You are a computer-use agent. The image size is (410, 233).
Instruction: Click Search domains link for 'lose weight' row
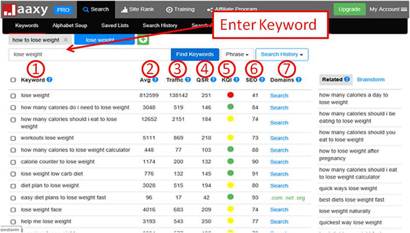[x=279, y=96]
